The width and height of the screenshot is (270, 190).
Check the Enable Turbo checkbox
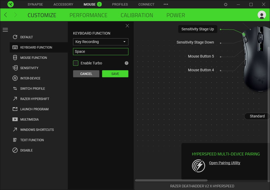tap(76, 63)
